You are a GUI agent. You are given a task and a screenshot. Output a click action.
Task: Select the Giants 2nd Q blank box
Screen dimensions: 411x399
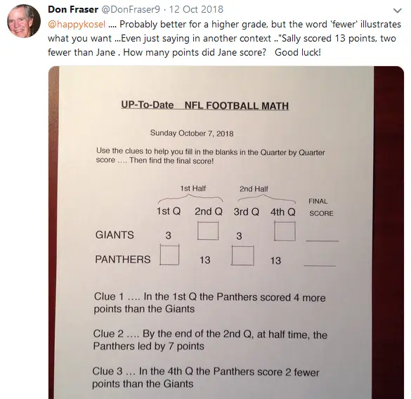click(x=208, y=231)
